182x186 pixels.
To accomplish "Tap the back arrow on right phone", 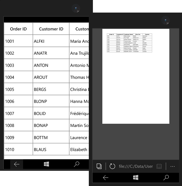I will (x=105, y=178).
